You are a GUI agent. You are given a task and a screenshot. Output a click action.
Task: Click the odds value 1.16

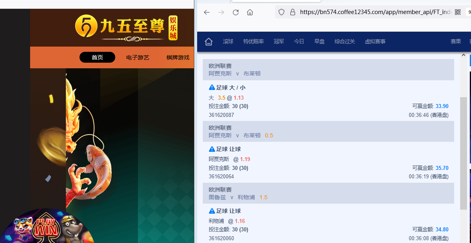[x=240, y=221]
